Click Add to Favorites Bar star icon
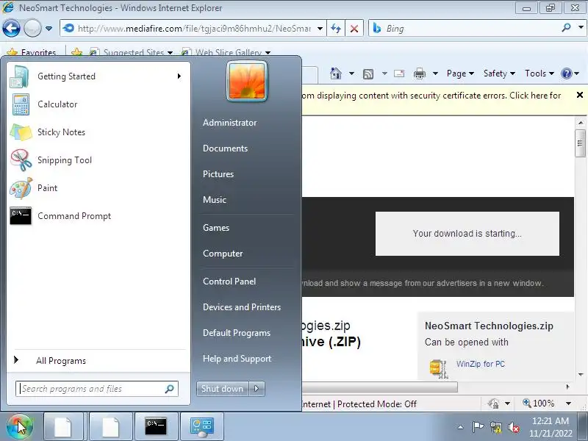The height and width of the screenshot is (441, 588). click(x=77, y=52)
